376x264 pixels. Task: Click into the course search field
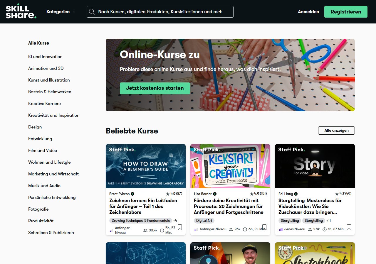pos(160,12)
